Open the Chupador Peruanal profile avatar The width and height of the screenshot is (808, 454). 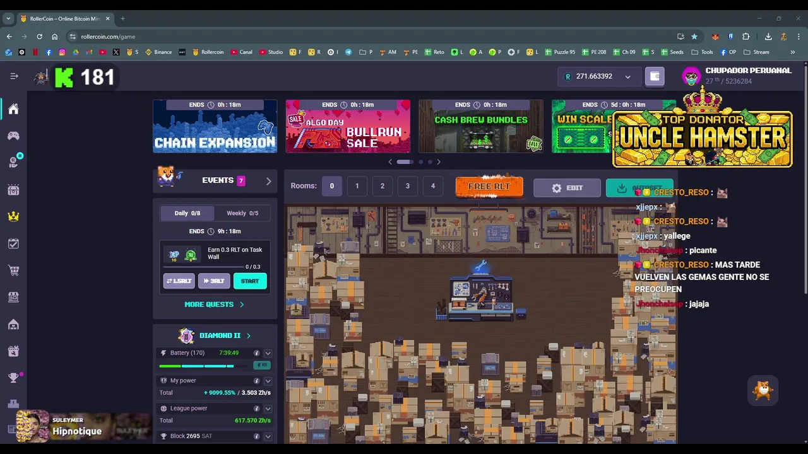[692, 76]
